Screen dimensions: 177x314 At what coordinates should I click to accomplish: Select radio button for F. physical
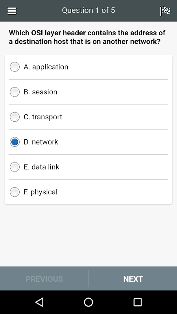pyautogui.click(x=15, y=192)
